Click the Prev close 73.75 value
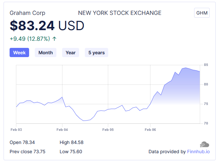 [27, 151]
